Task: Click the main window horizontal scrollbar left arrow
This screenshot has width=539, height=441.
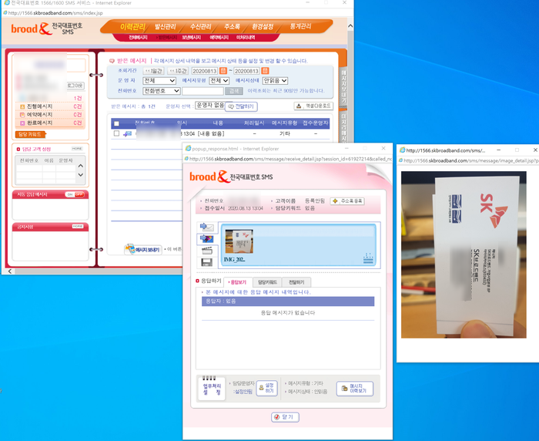Action: tap(9, 271)
